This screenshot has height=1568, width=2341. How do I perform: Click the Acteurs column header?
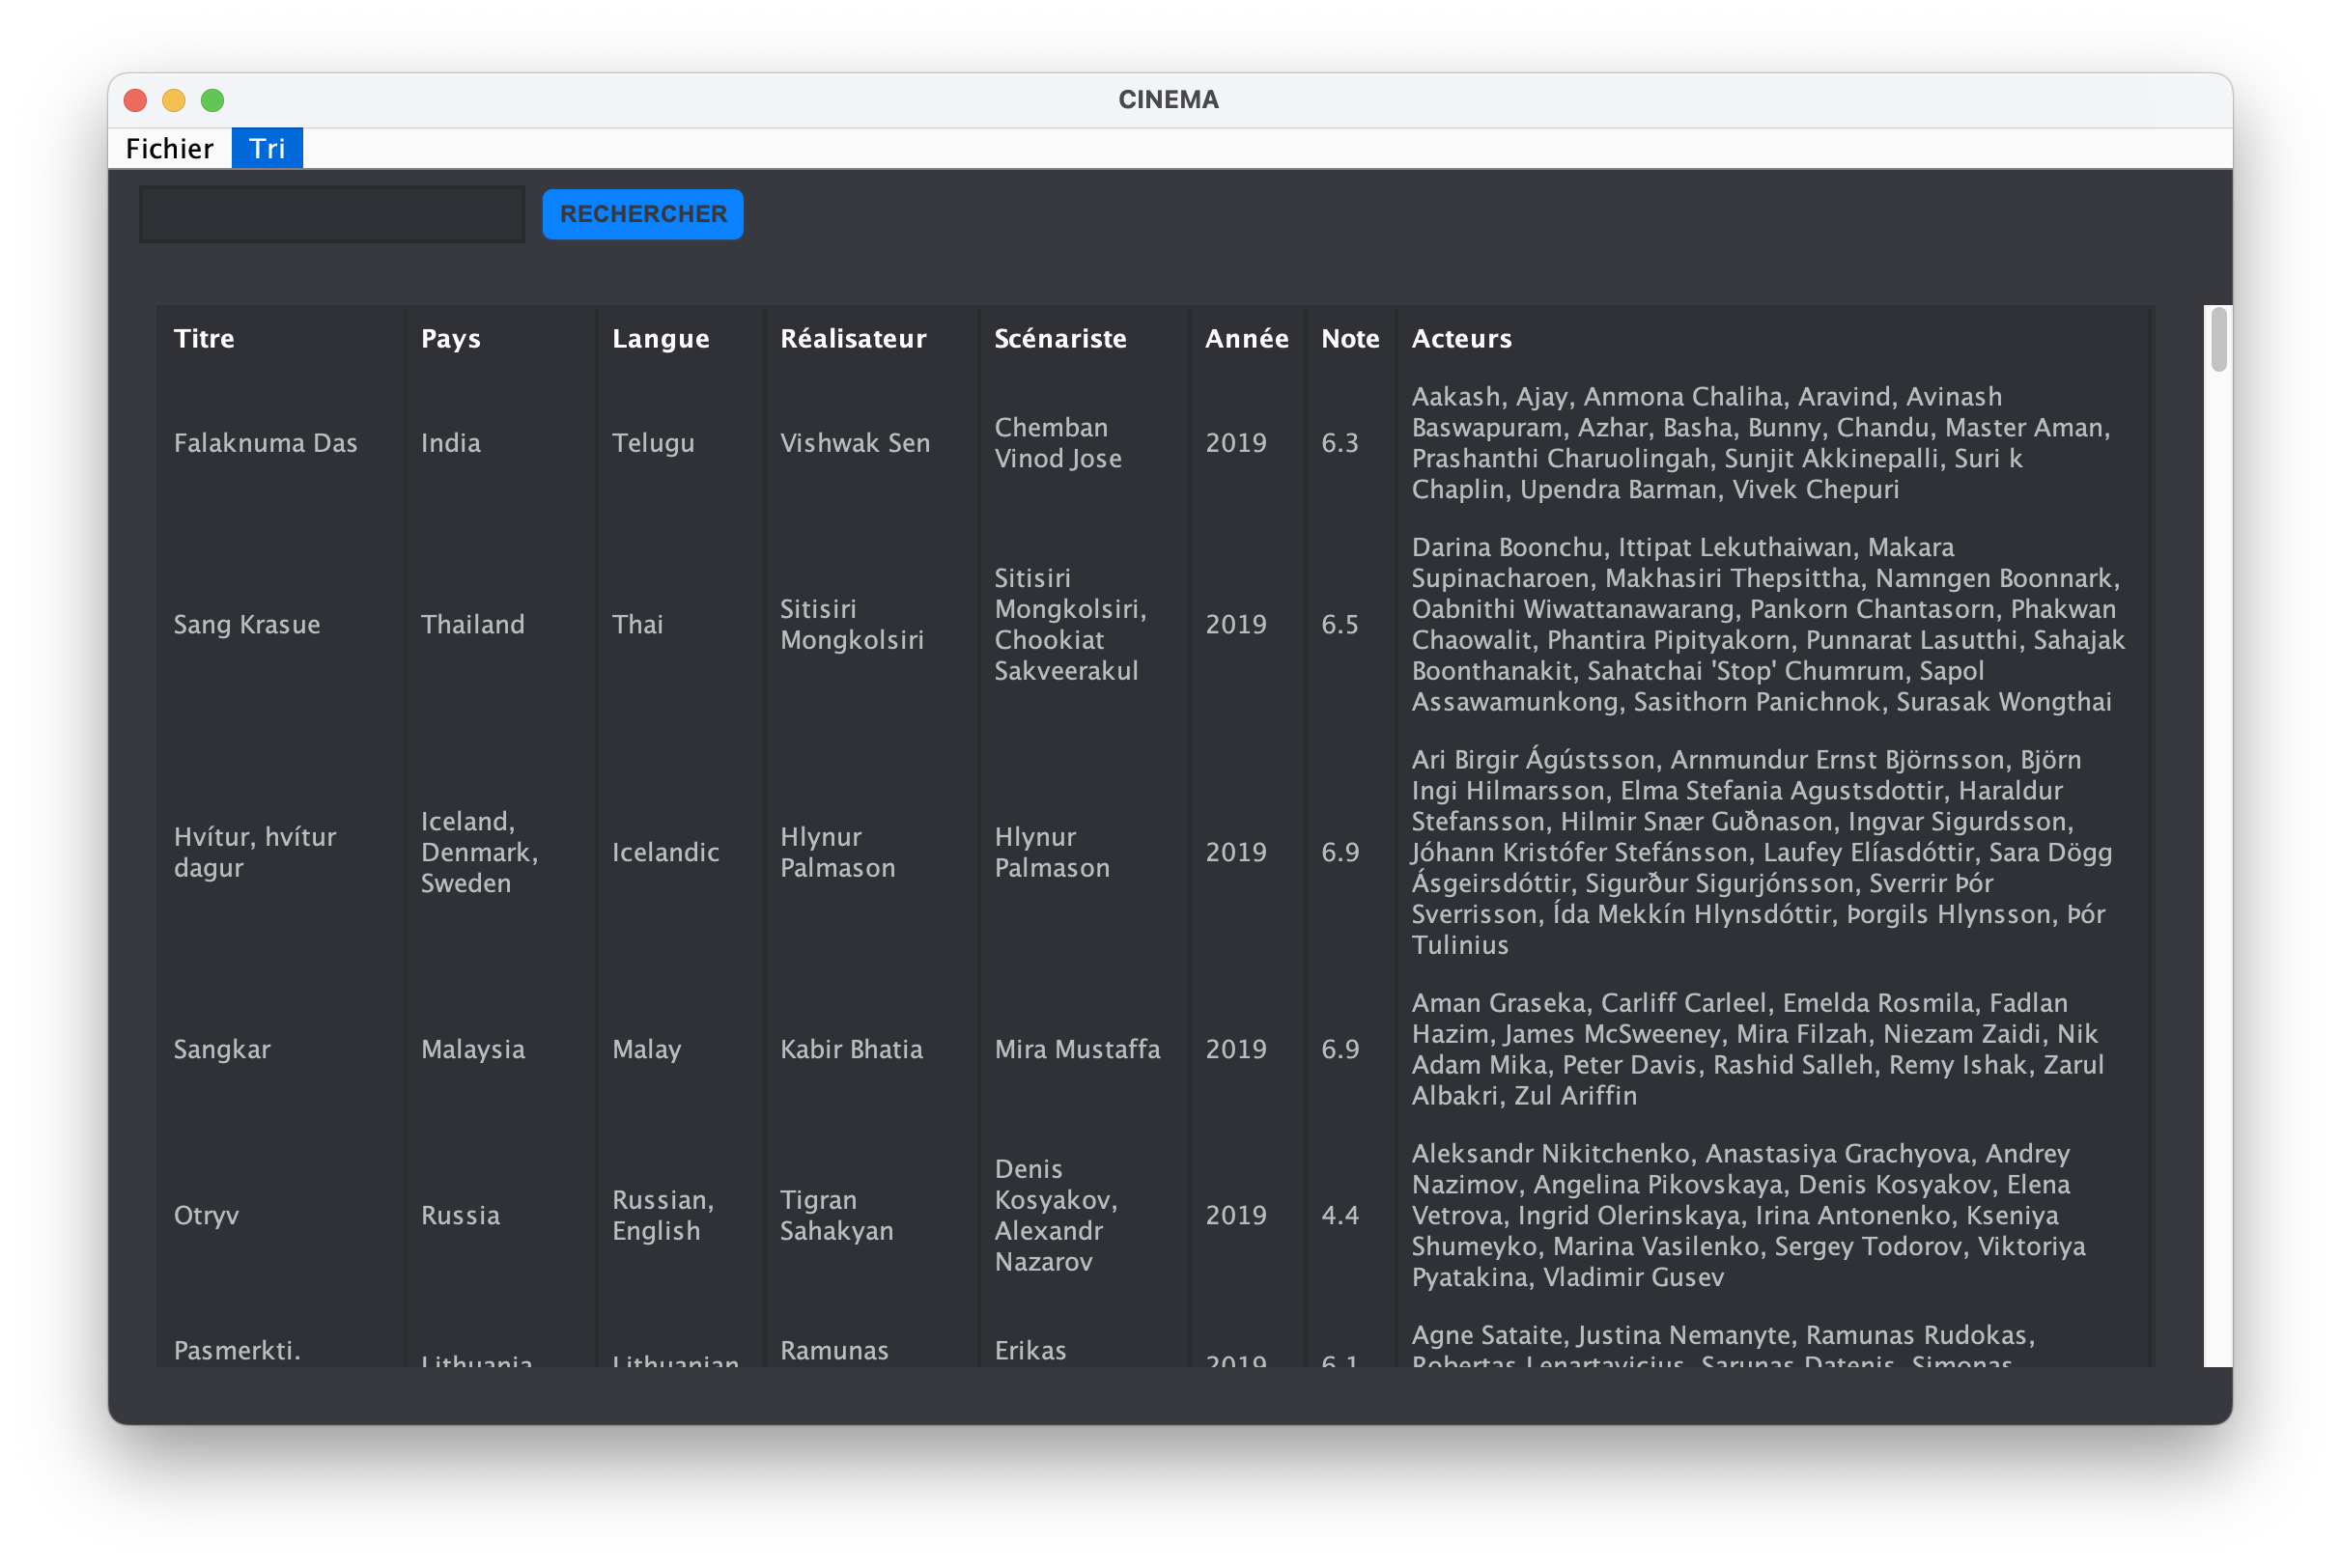[1461, 339]
